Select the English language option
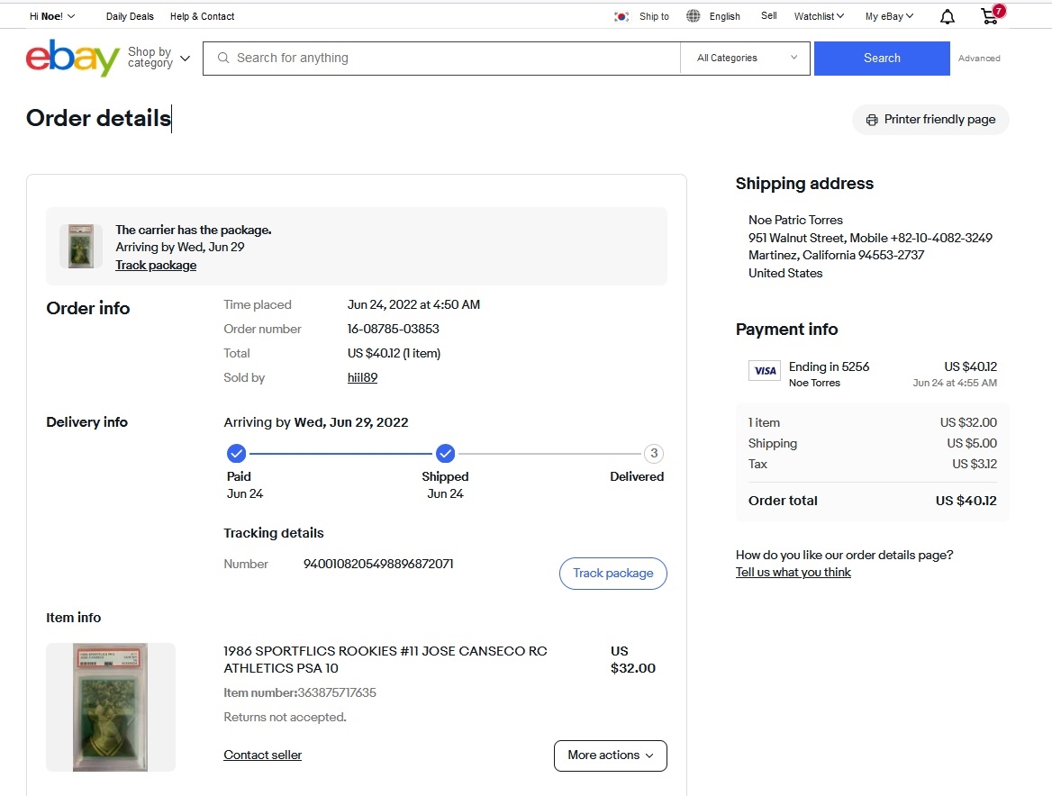1052x796 pixels. [724, 16]
